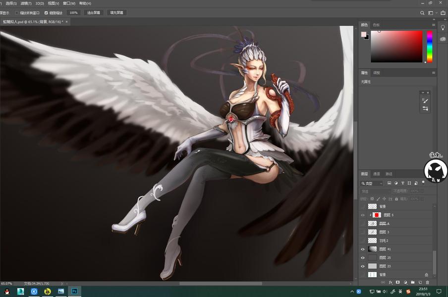The width and height of the screenshot is (448, 297).
Task: Filter layers by shape layer icon
Action: [409, 183]
